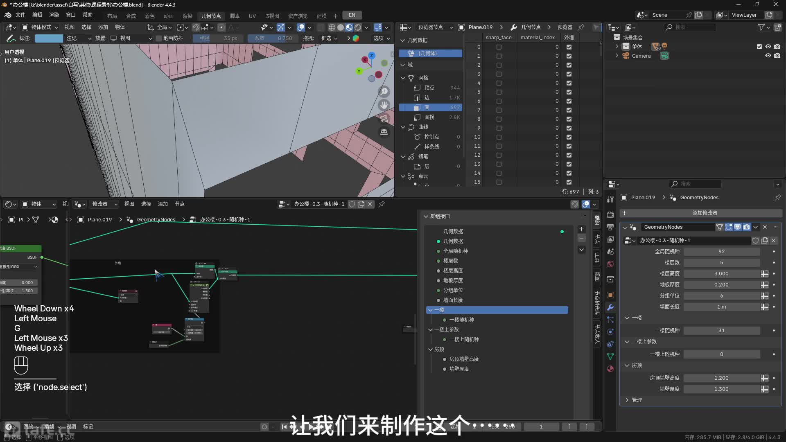
Task: Adjust the 系数 0.750 slider
Action: pyautogui.click(x=273, y=38)
